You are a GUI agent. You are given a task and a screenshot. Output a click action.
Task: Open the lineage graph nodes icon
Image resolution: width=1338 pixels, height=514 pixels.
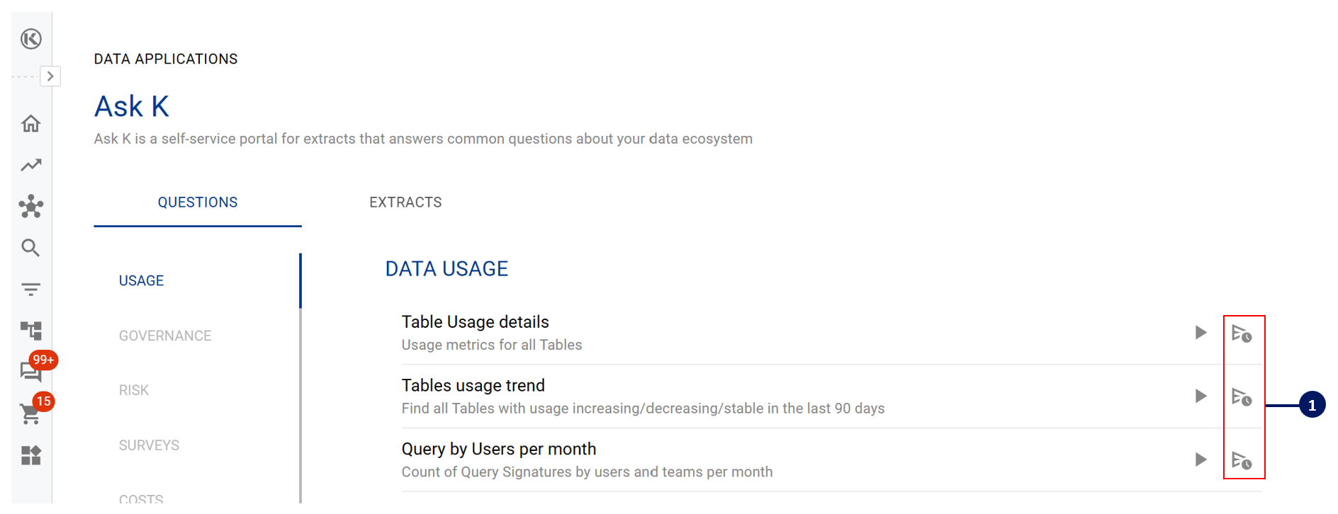[31, 207]
